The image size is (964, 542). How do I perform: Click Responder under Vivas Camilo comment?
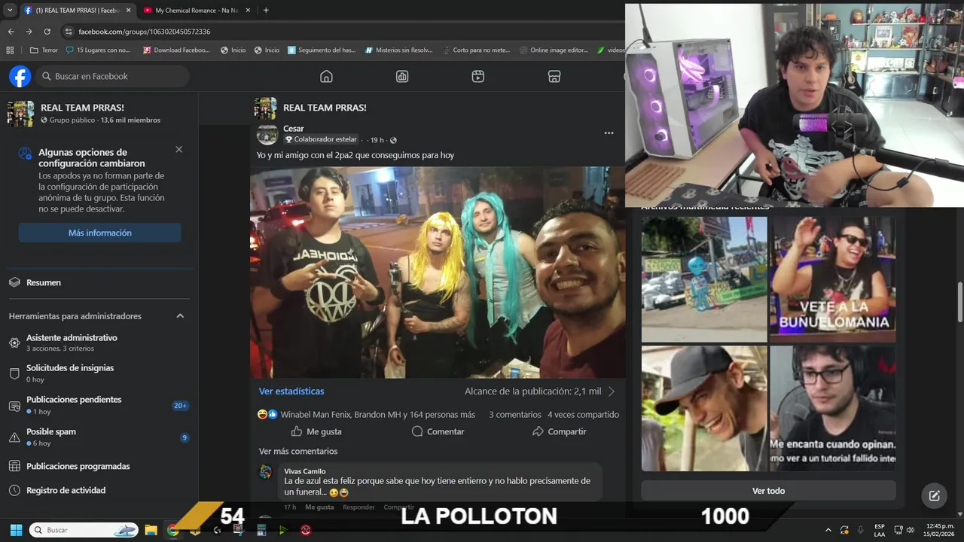358,507
